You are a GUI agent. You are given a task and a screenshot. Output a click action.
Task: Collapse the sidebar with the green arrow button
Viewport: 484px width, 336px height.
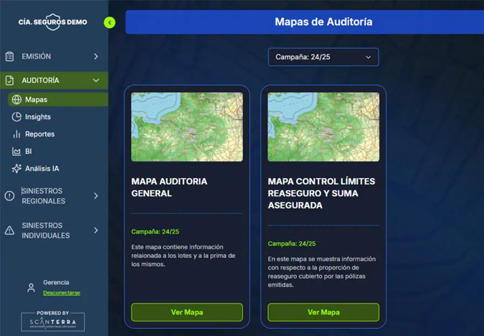tap(110, 23)
